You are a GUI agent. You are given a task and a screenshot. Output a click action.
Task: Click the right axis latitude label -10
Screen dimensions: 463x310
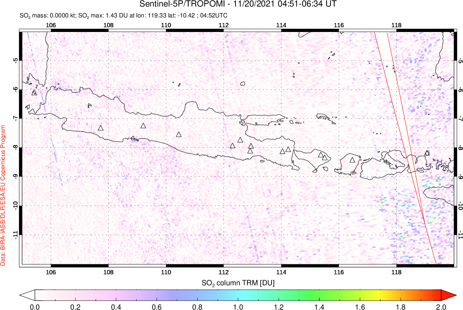pyautogui.click(x=460, y=206)
